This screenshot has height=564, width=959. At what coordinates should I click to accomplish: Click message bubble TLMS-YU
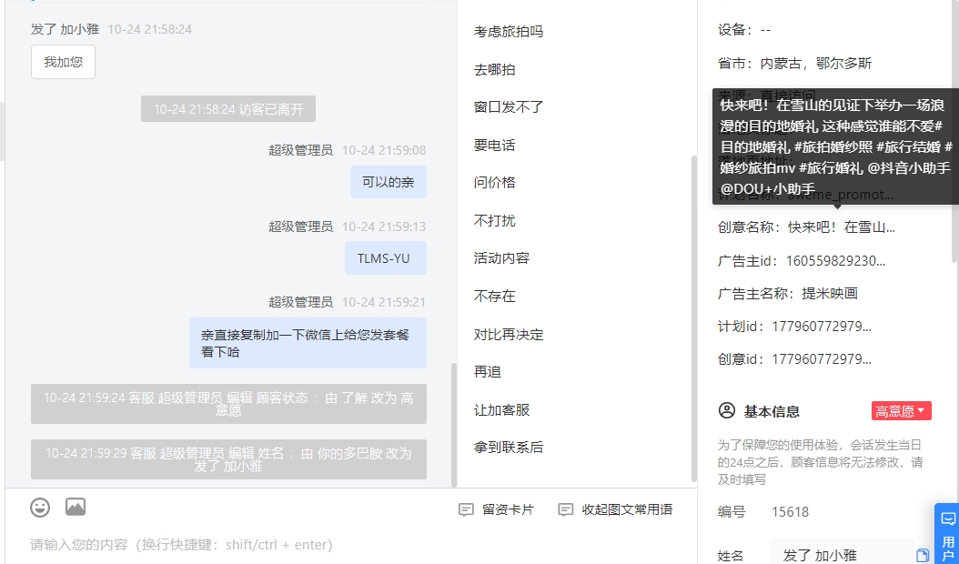(x=385, y=258)
